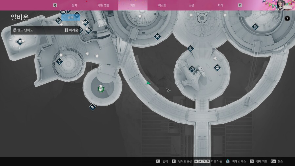Select the book marker in far-left room
295x166 pixels.
click(x=20, y=41)
